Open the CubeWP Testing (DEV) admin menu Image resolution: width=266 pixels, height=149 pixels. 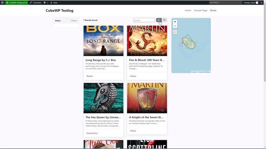pos(17,2)
